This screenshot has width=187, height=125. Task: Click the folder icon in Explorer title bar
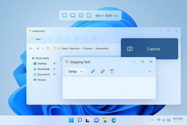click(x=30, y=31)
